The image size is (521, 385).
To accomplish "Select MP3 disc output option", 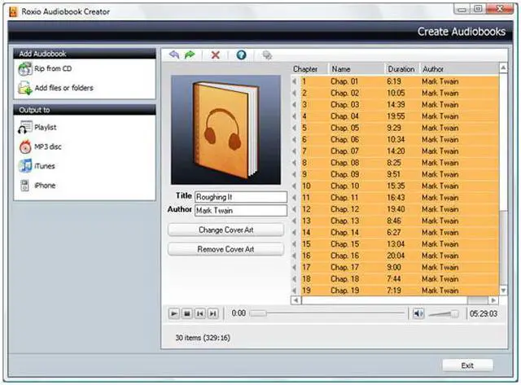I will pos(47,147).
